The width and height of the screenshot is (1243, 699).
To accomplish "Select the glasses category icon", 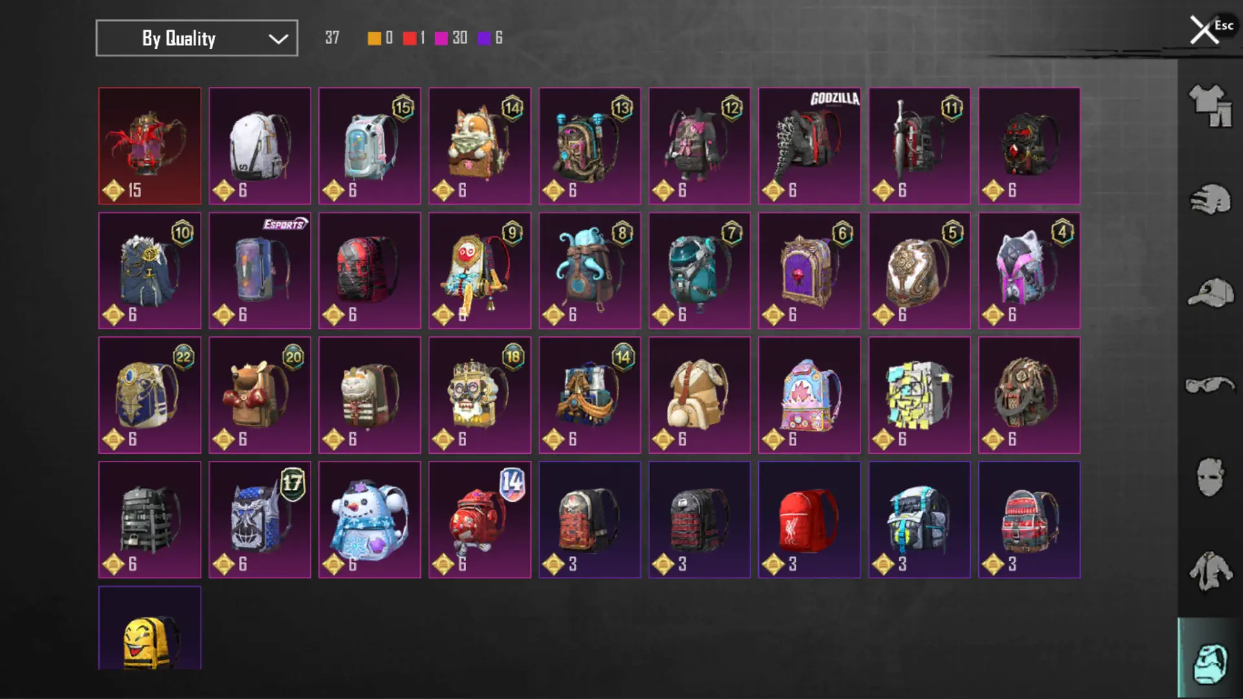I will [1210, 385].
